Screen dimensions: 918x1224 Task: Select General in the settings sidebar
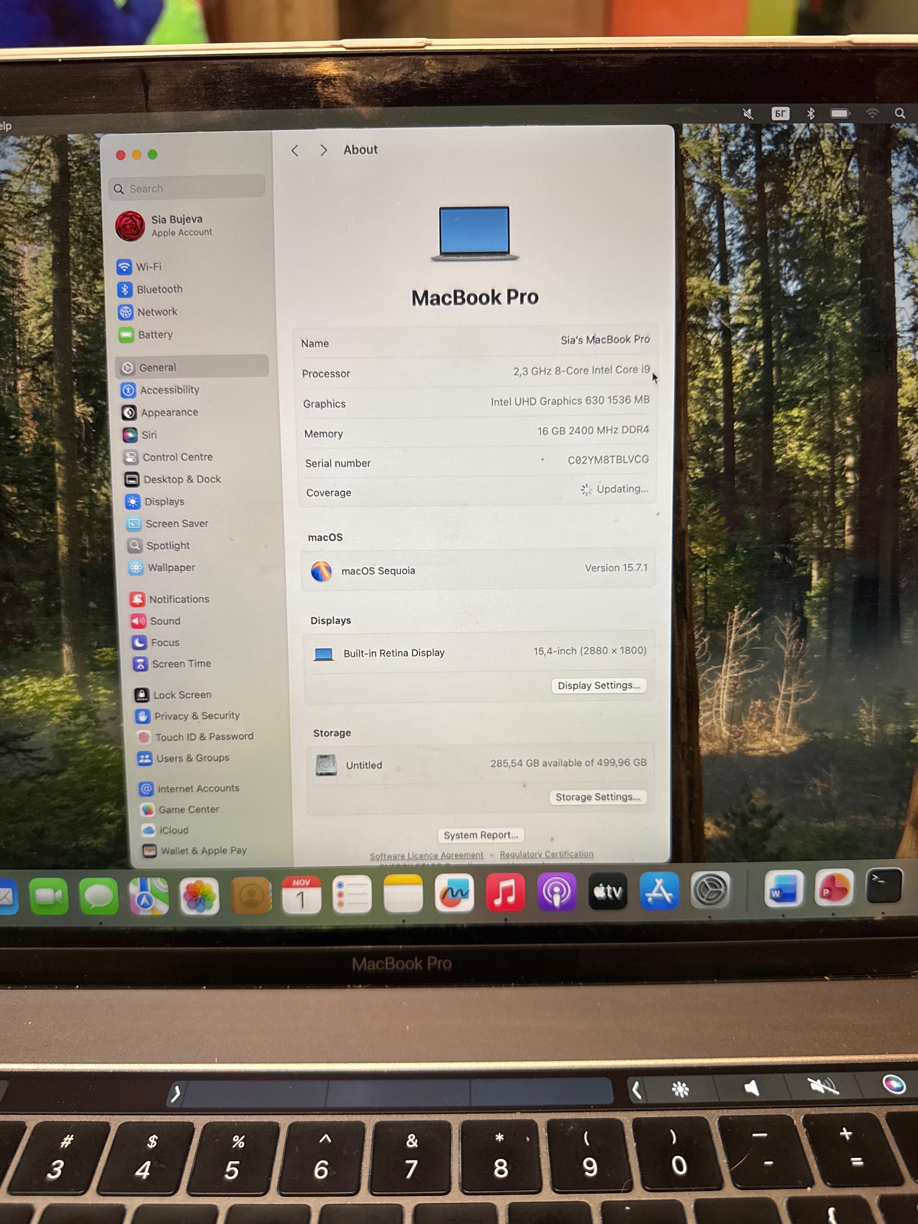(x=158, y=367)
